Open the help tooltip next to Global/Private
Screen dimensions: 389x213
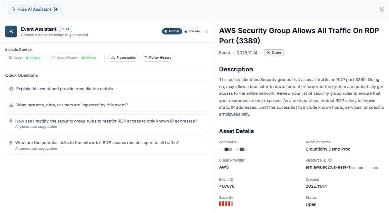(x=206, y=31)
